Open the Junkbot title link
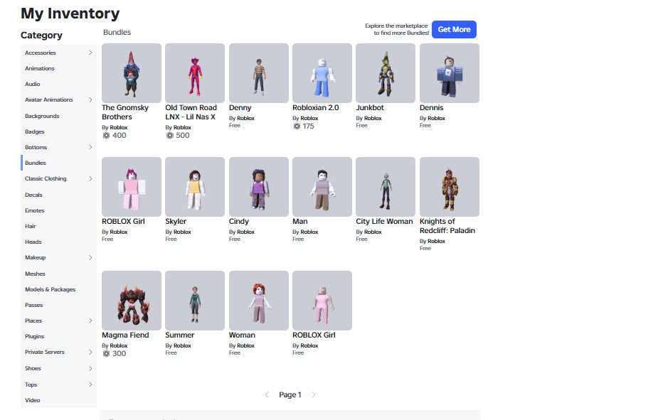Image resolution: width=658 pixels, height=420 pixels. [370, 108]
